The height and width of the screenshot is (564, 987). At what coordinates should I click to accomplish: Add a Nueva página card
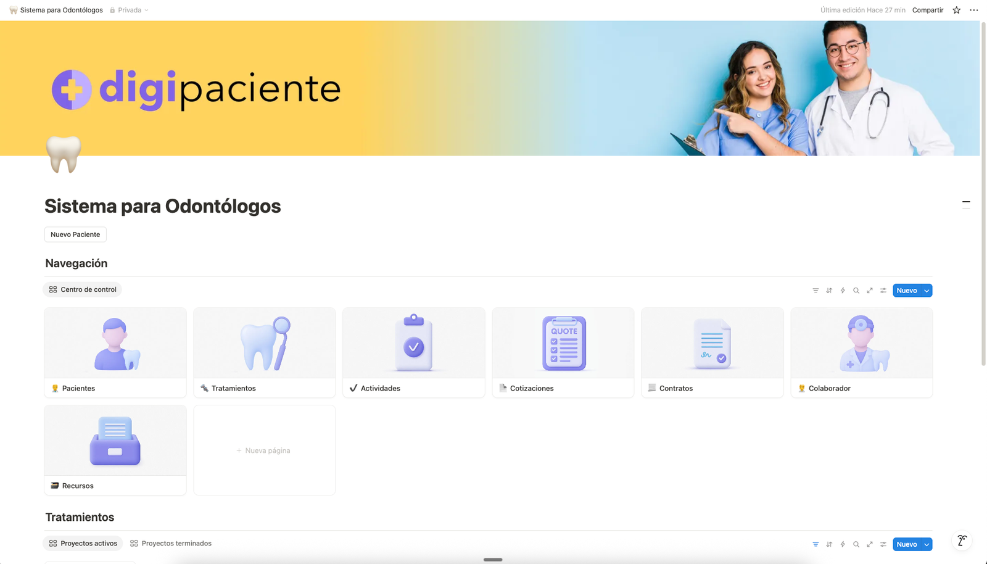pyautogui.click(x=265, y=450)
